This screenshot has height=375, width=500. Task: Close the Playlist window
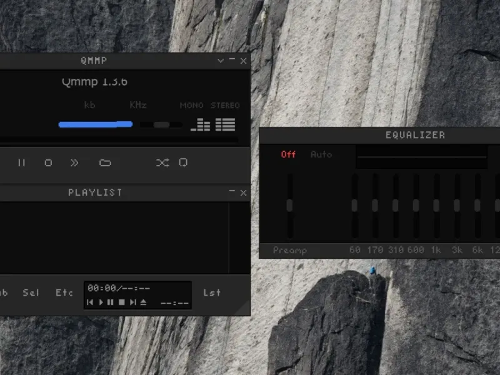pyautogui.click(x=243, y=192)
